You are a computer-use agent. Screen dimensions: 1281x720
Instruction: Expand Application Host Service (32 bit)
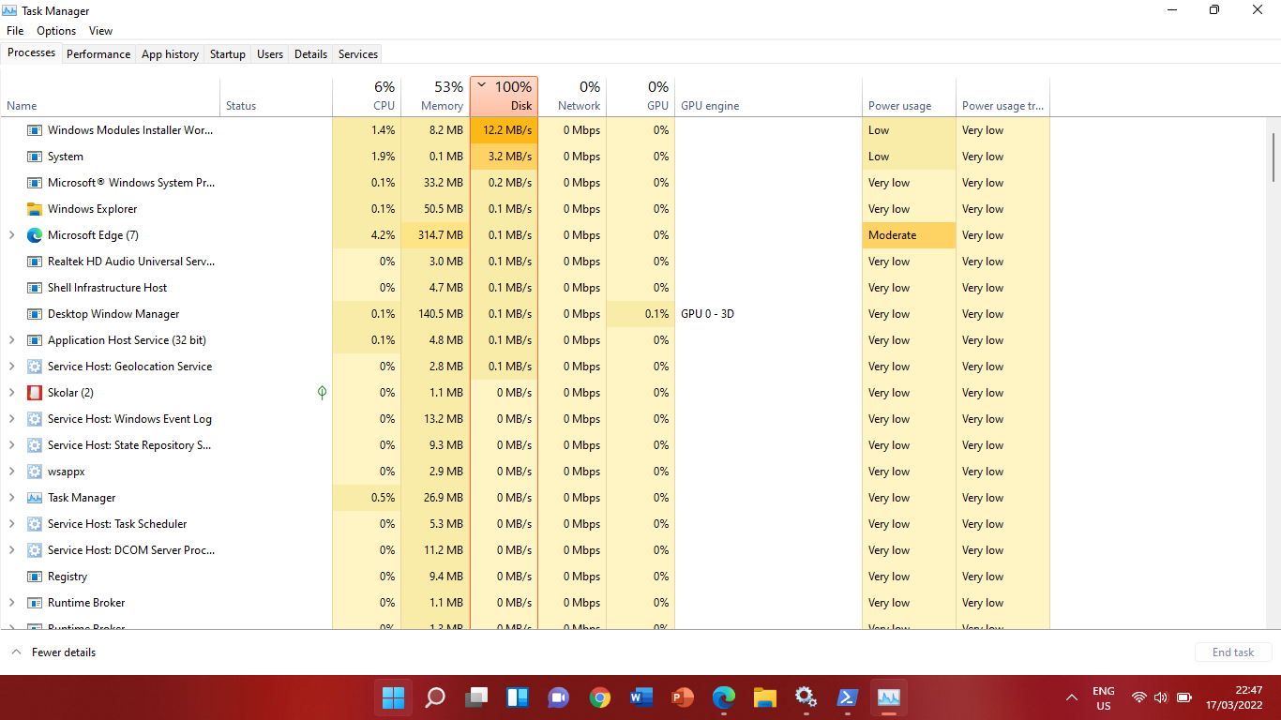point(12,340)
